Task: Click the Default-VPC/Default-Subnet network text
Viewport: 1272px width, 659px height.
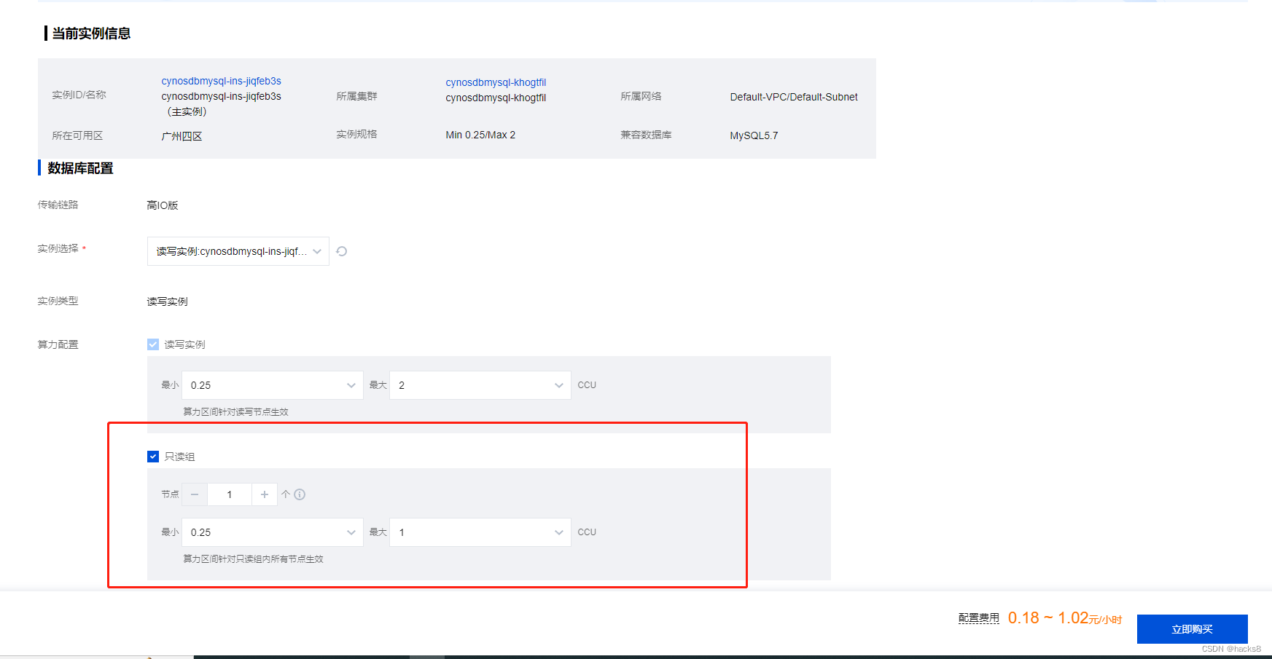Action: [x=794, y=97]
